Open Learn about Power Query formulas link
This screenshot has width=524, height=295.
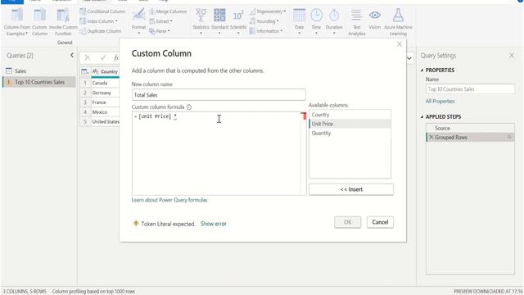pos(169,200)
